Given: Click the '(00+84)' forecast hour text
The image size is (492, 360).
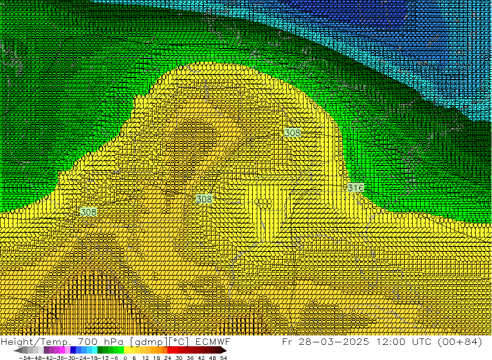Looking at the screenshot, I should [460, 341].
